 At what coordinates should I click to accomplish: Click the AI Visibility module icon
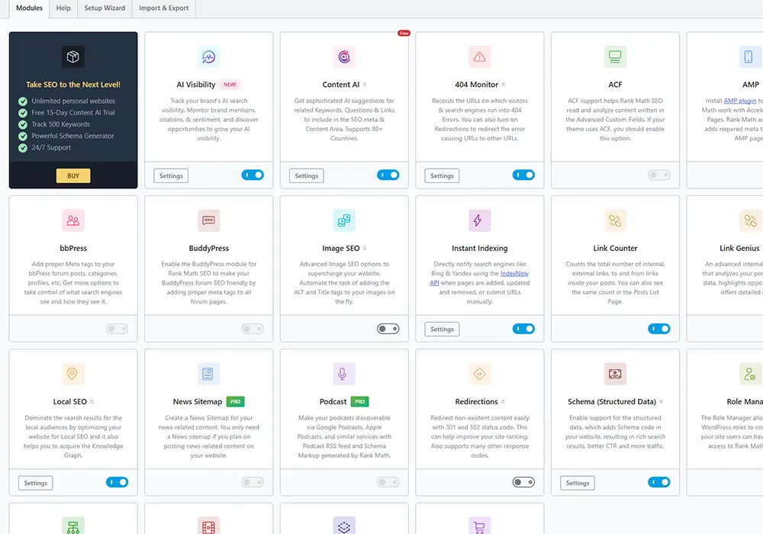[208, 57]
